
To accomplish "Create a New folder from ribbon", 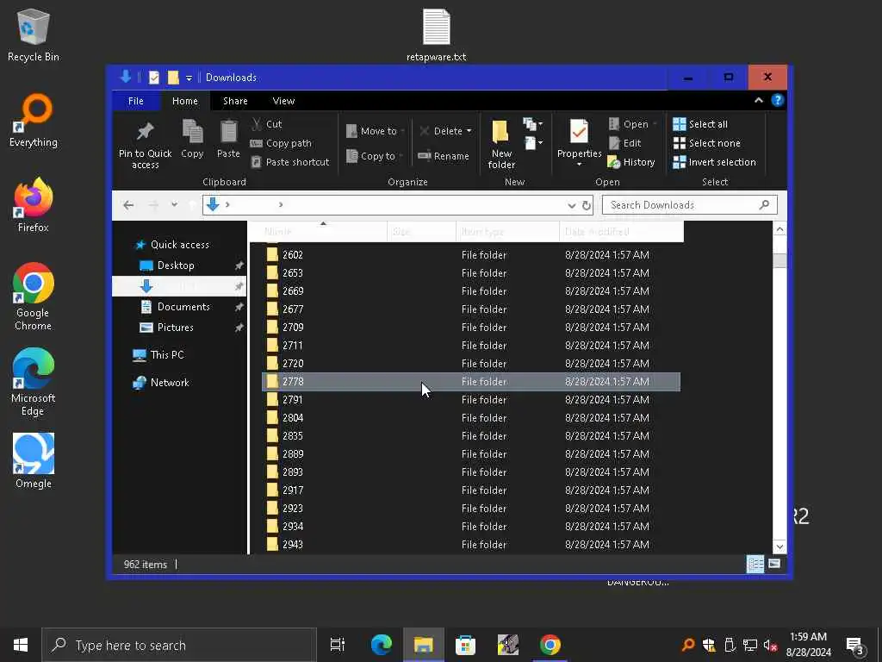I will [x=501, y=145].
